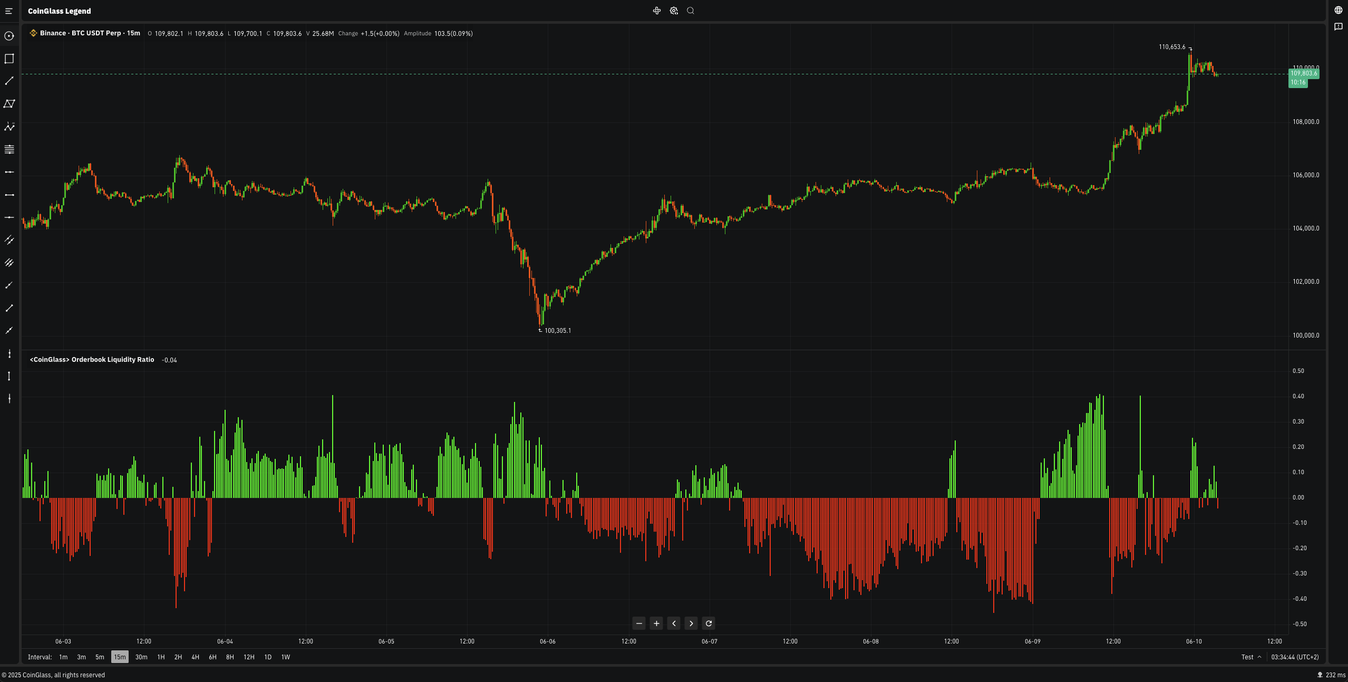Select the 1D interval

[x=268, y=657]
